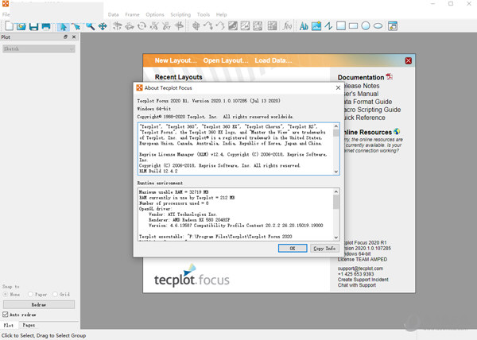
Task: Switch to the Pages tab
Action: 29,325
